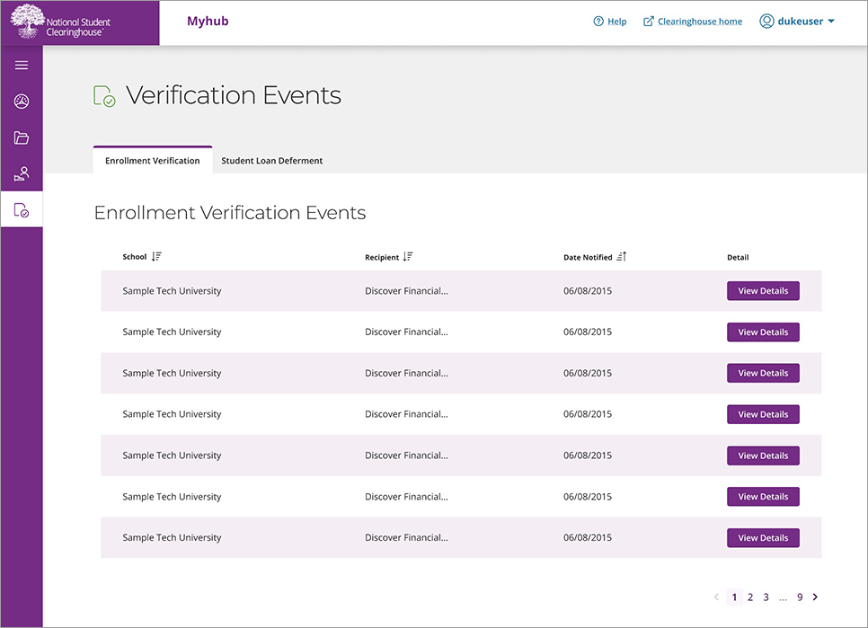Viewport: 868px width, 628px height.
Task: Open the Clearinghouse home link
Action: [x=700, y=22]
